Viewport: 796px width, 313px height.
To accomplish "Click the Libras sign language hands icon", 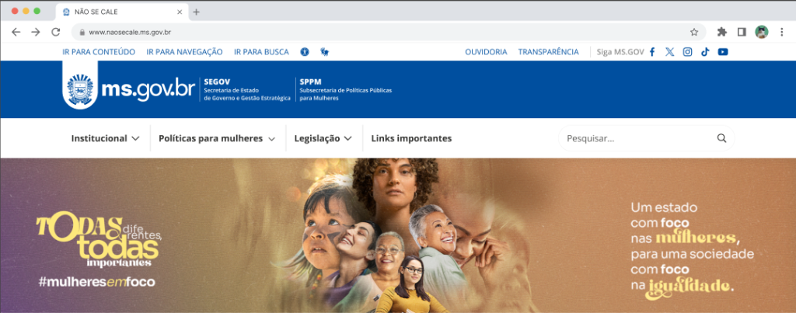I will (x=324, y=52).
